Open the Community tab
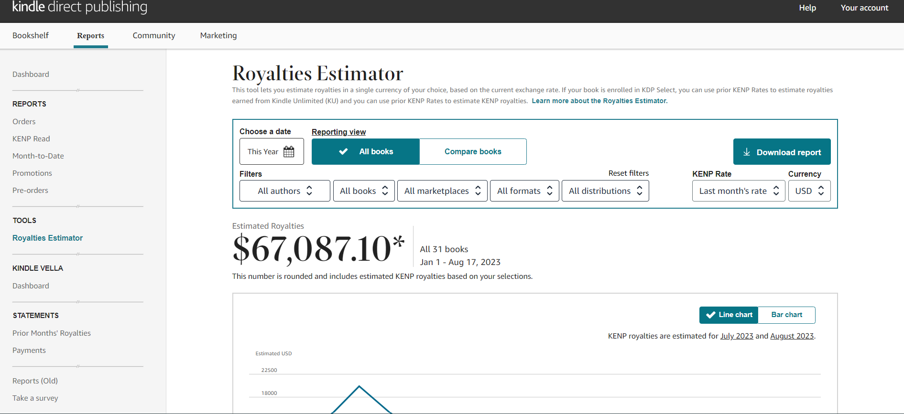904x414 pixels. (x=154, y=35)
